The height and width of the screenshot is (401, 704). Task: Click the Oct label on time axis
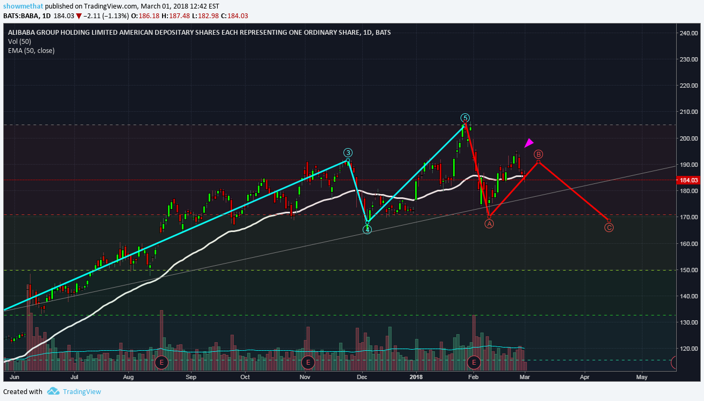(245, 377)
